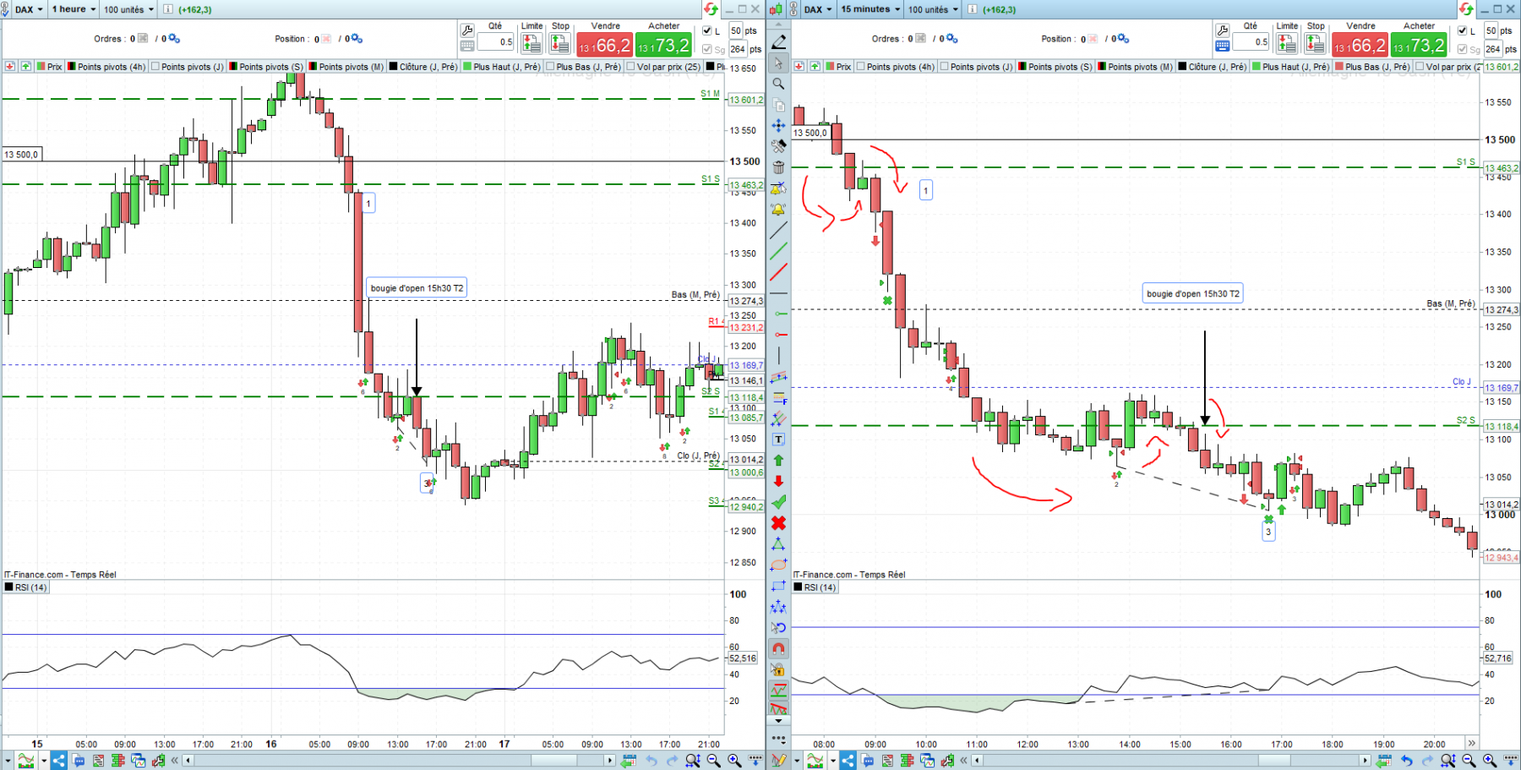The width and height of the screenshot is (1521, 770).
Task: Click the red Vendre 13 166,2 button on left
Action: click(x=604, y=45)
